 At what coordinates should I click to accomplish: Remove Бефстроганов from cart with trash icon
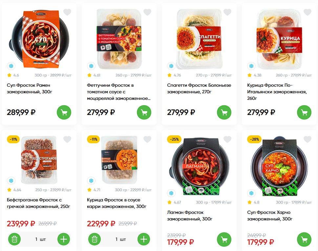click(x=14, y=239)
